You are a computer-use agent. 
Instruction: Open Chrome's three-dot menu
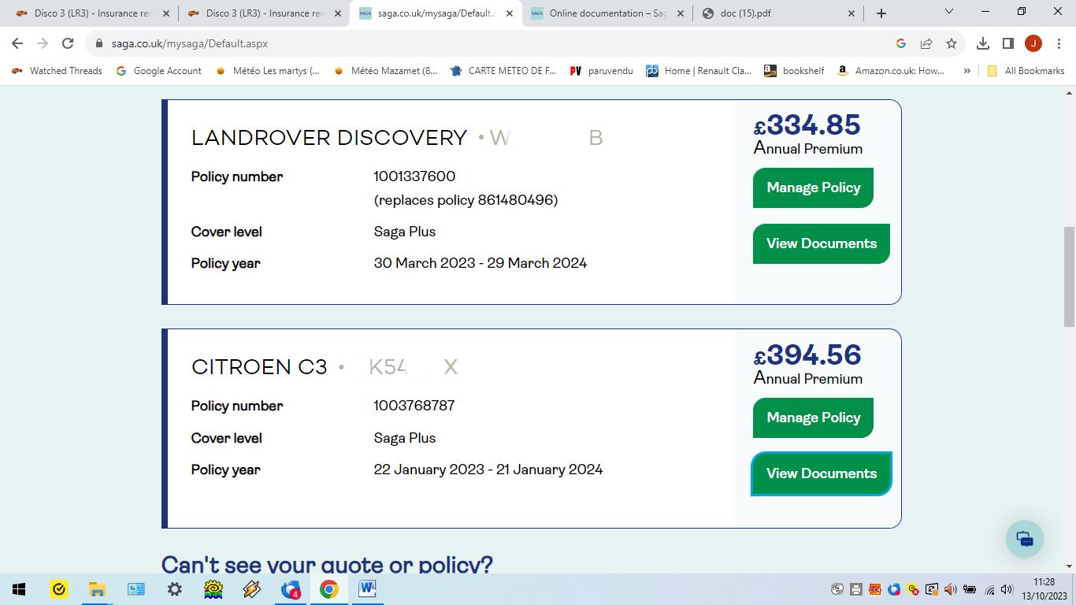1058,43
